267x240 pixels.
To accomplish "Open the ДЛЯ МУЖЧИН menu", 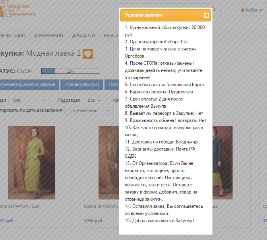I will click(49, 35).
